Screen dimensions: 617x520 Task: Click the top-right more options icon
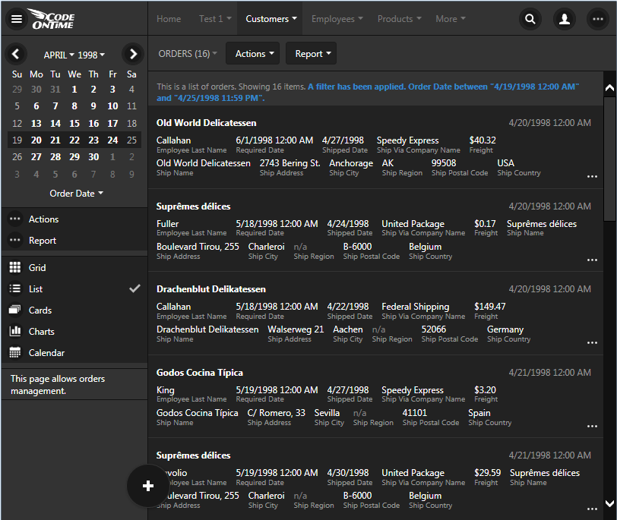(597, 19)
